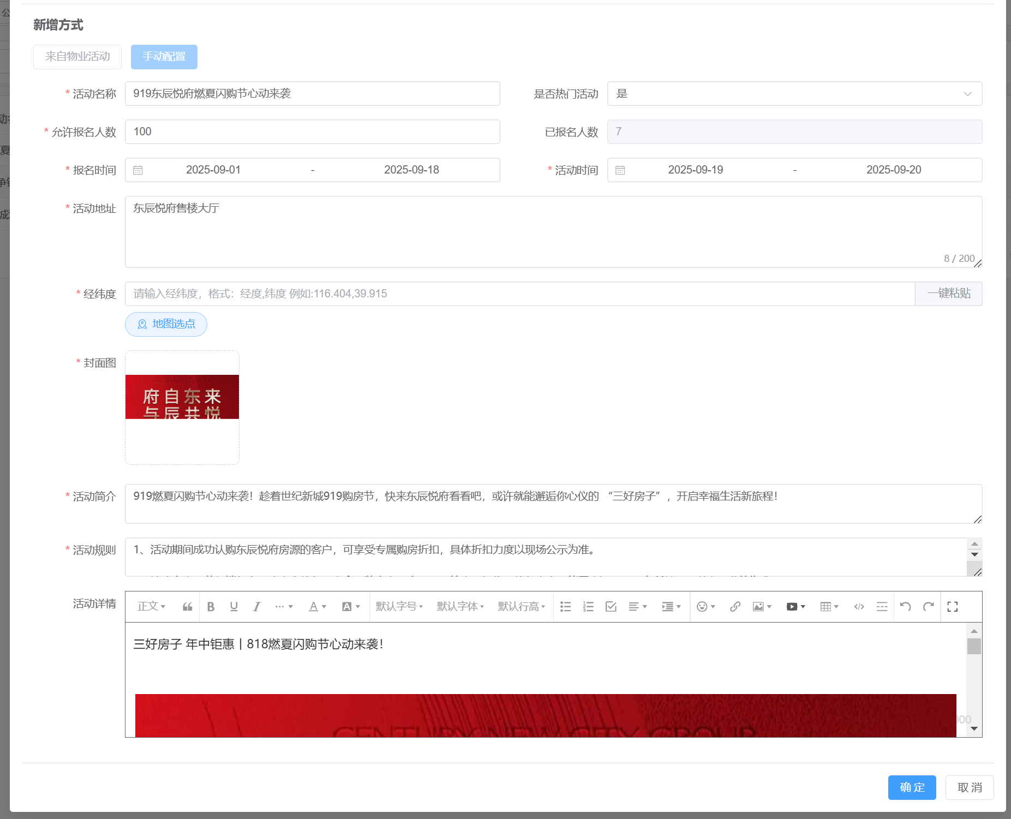Open the text color picker
This screenshot has height=819, width=1011.
click(317, 607)
